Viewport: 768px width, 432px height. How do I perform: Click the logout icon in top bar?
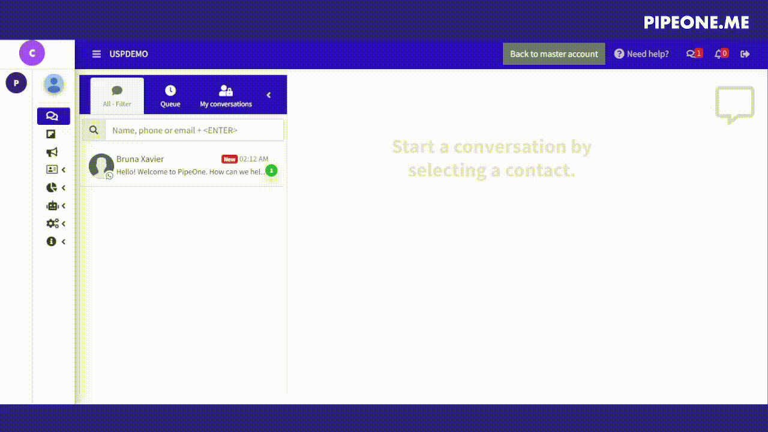click(x=745, y=54)
